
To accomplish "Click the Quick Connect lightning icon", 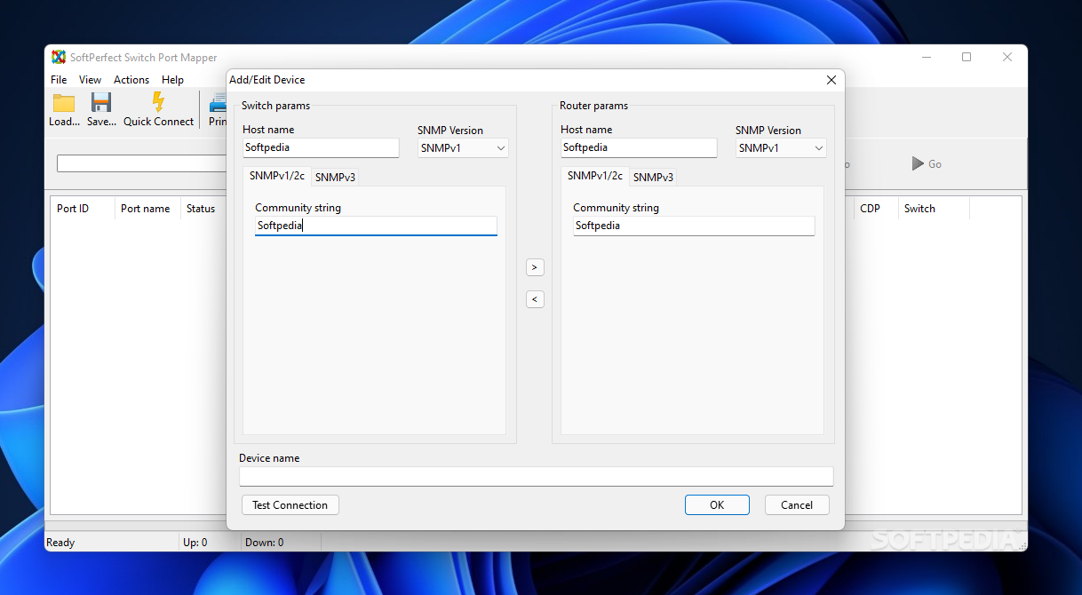I will pos(158,102).
